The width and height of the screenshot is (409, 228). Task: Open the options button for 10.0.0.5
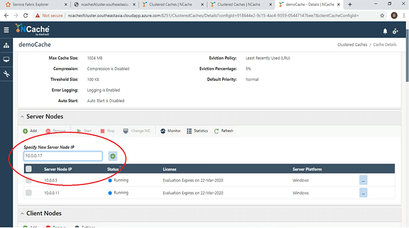pyautogui.click(x=363, y=180)
